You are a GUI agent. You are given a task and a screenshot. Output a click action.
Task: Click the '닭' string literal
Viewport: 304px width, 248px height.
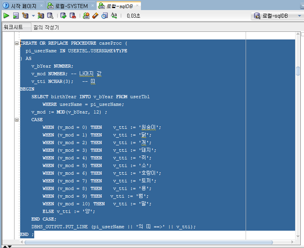click(x=144, y=135)
